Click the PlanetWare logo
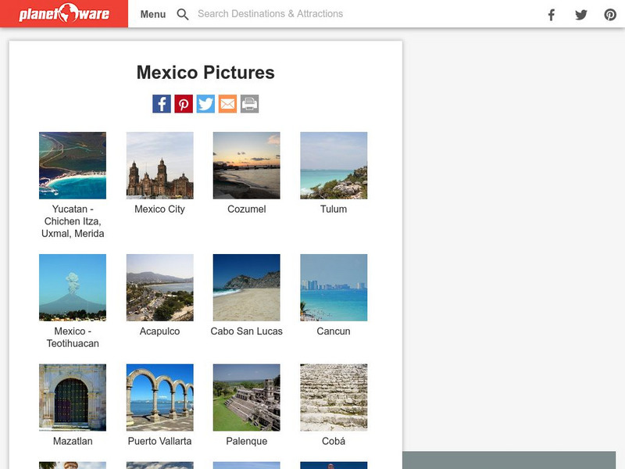 (x=64, y=14)
